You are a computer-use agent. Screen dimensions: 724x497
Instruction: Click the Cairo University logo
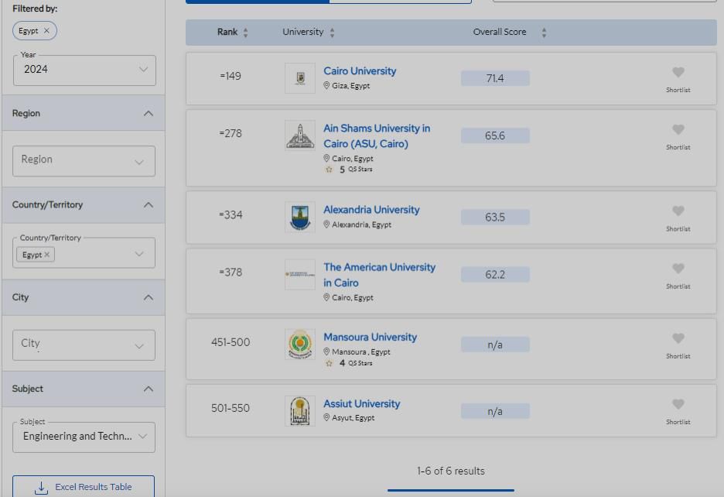[300, 78]
